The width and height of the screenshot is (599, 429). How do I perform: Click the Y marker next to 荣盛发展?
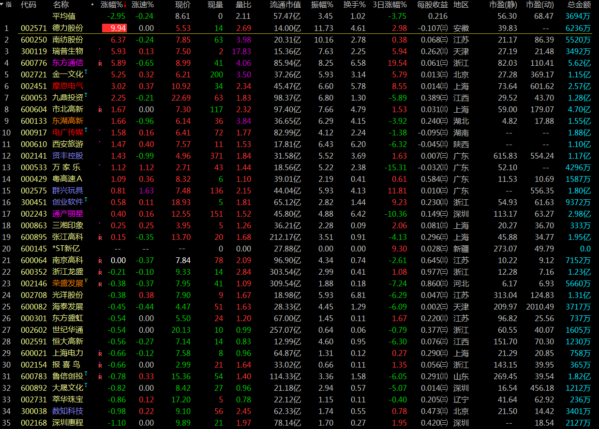click(x=86, y=281)
